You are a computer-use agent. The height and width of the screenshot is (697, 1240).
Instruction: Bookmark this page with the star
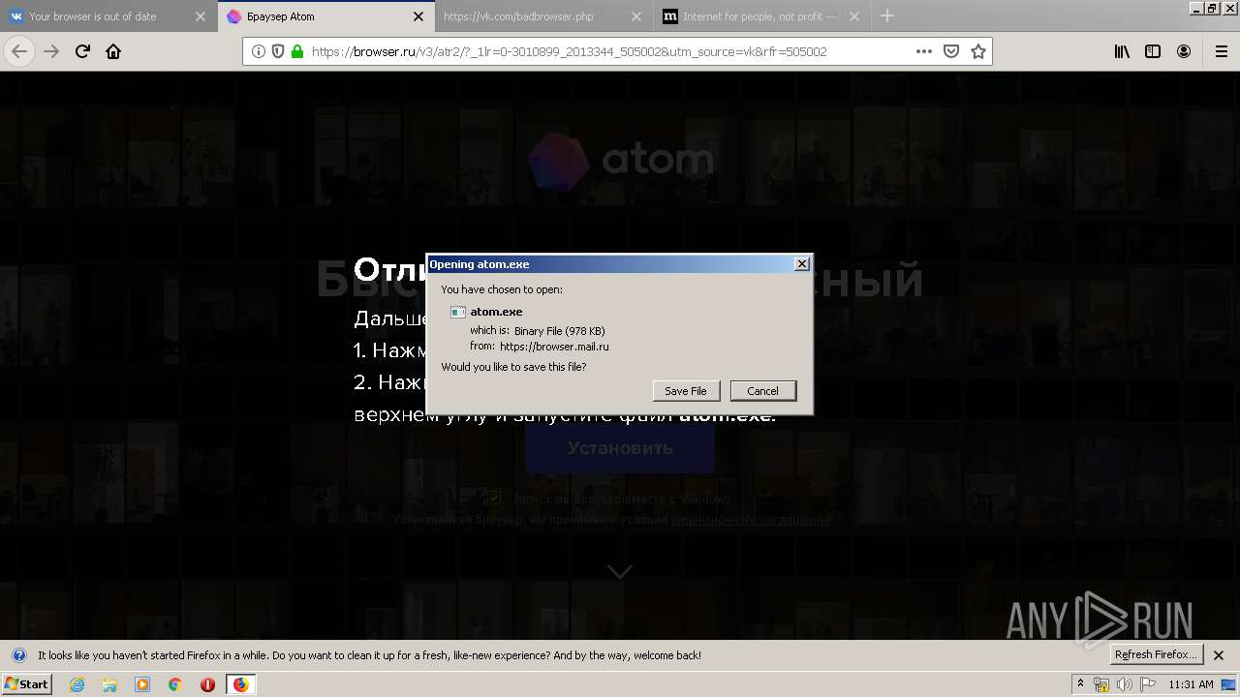(978, 51)
